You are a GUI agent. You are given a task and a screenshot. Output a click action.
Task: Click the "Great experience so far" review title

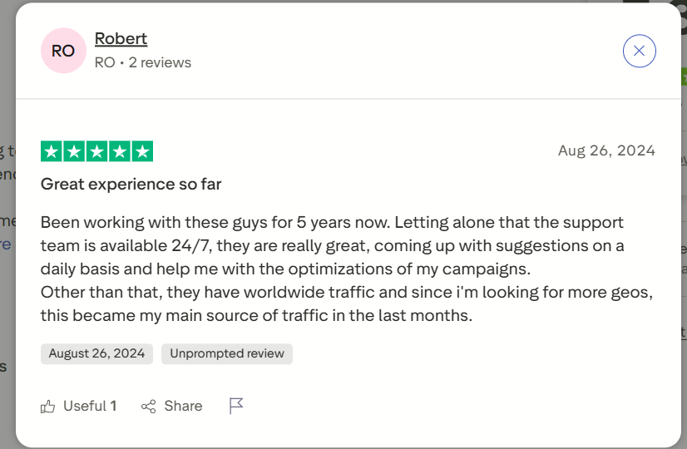click(x=131, y=184)
